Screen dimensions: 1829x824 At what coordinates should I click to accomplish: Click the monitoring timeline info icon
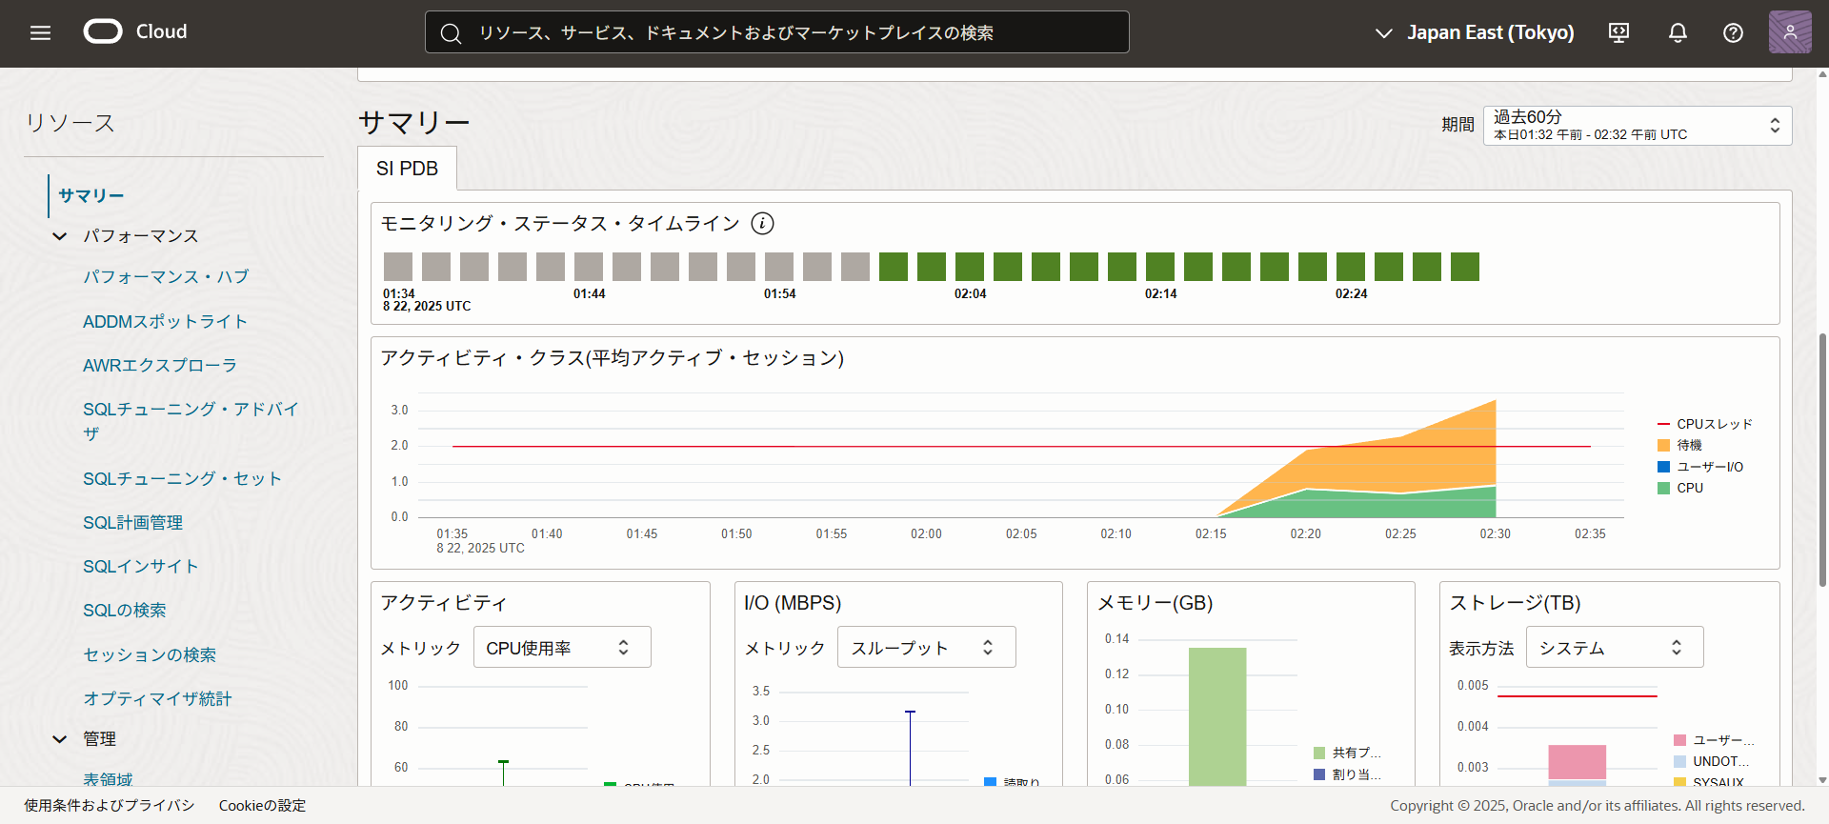tap(762, 223)
